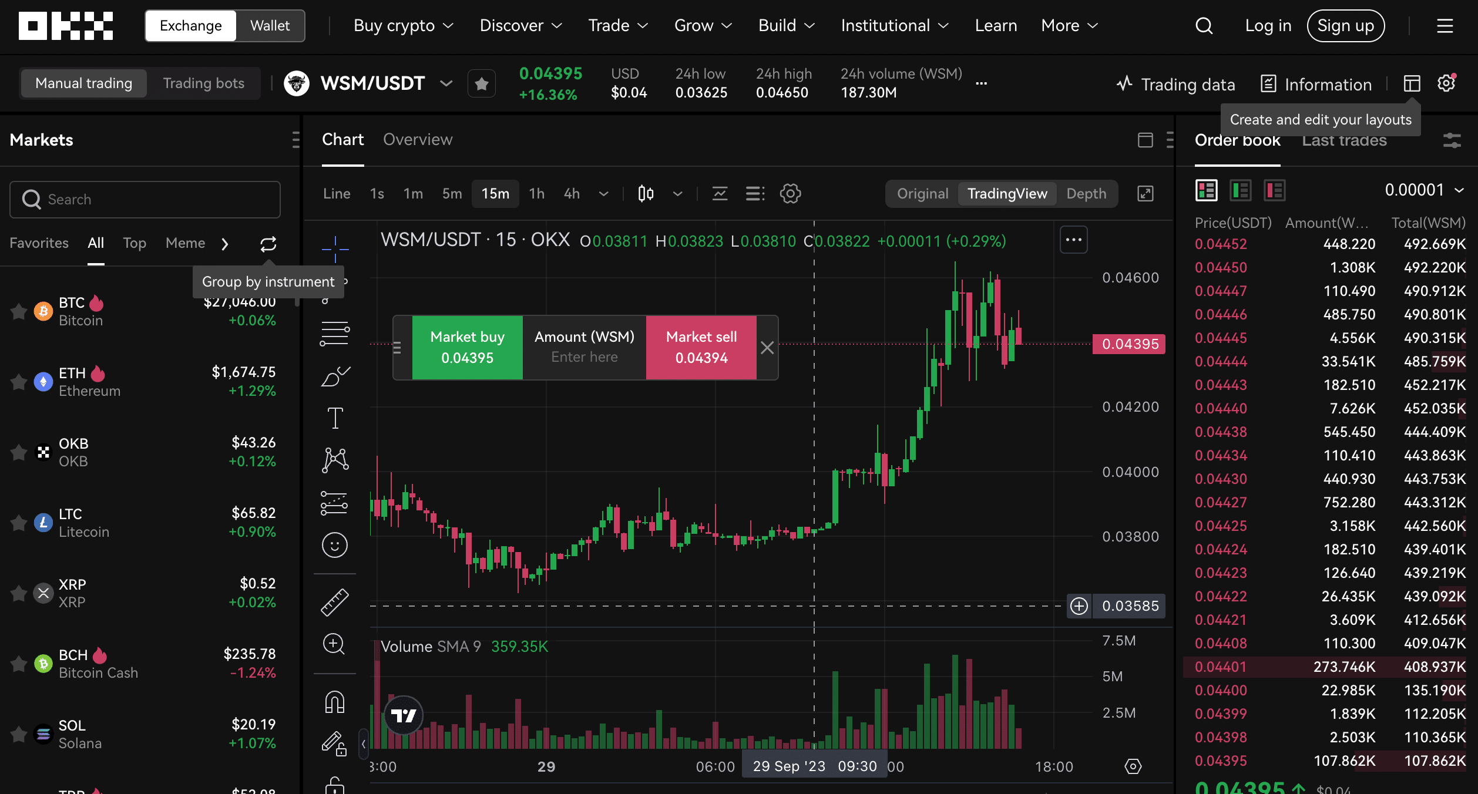Open the Information panel

(x=1316, y=85)
